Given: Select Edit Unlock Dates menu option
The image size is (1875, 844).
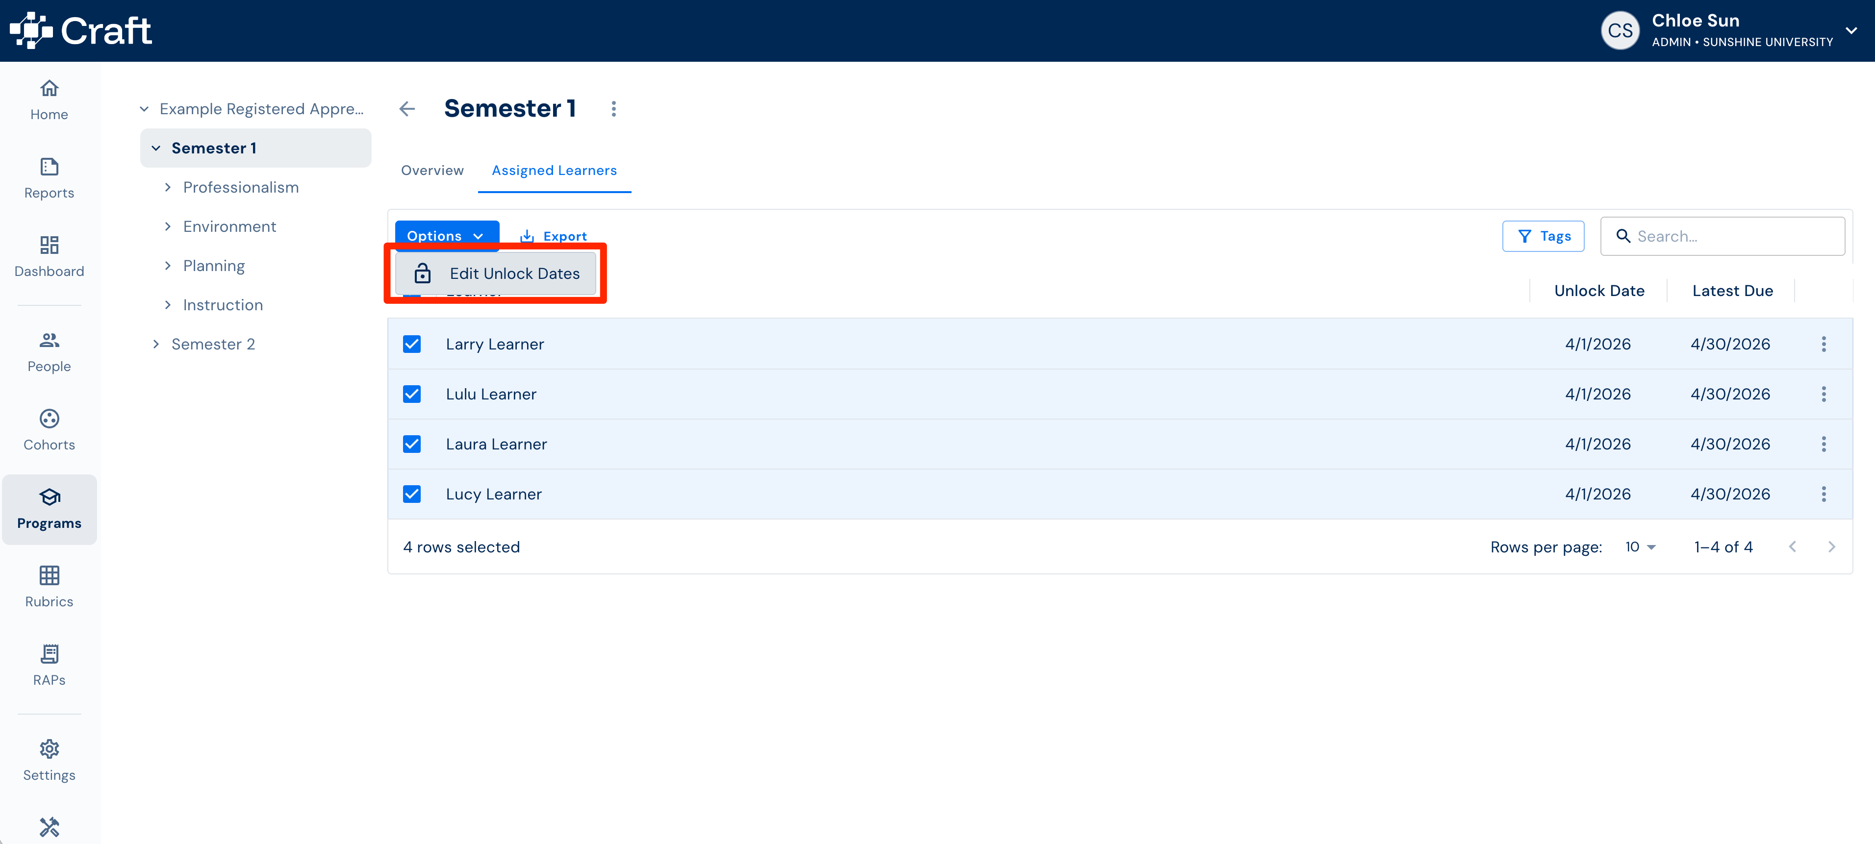Looking at the screenshot, I should (496, 273).
